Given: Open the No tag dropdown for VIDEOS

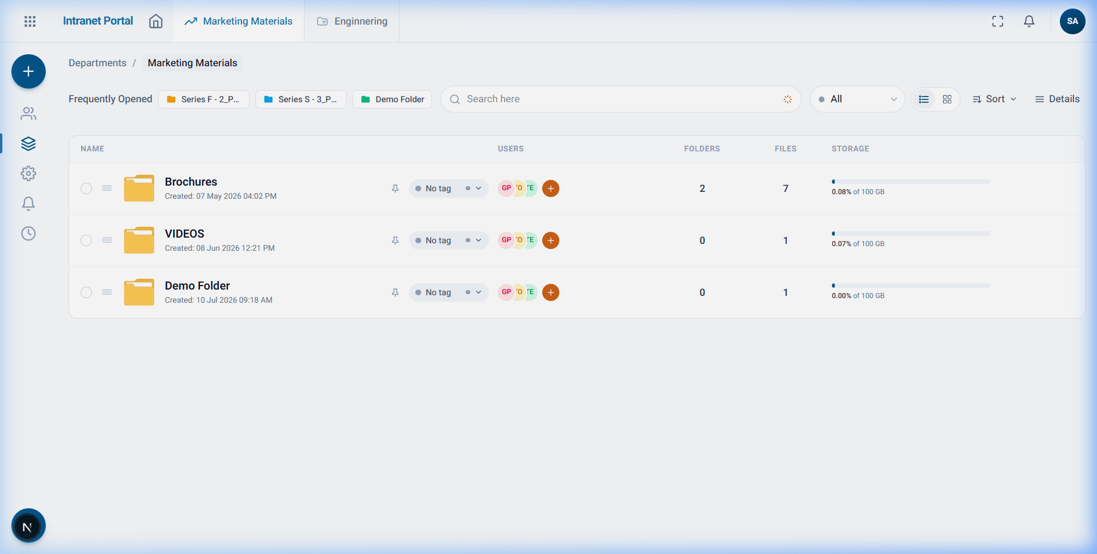Looking at the screenshot, I should click(449, 240).
